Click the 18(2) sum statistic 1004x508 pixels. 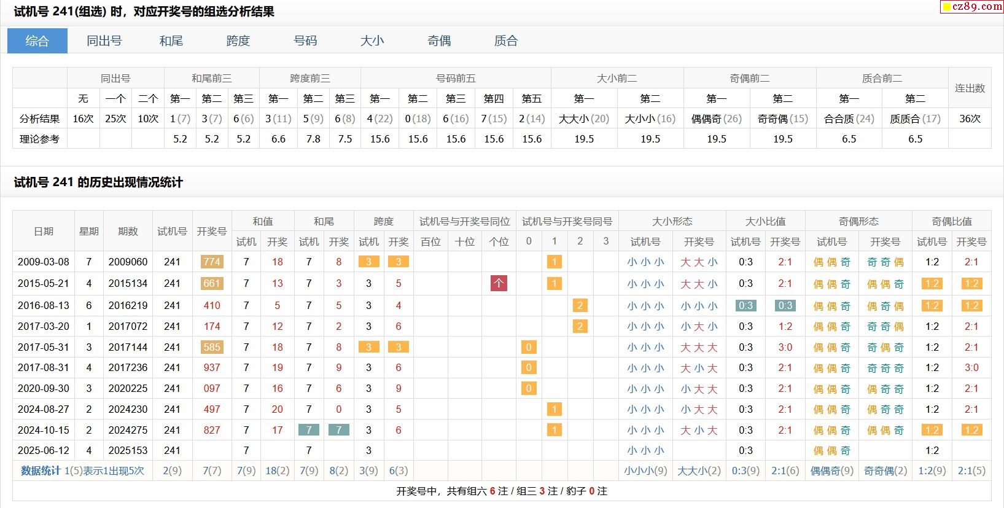click(278, 471)
